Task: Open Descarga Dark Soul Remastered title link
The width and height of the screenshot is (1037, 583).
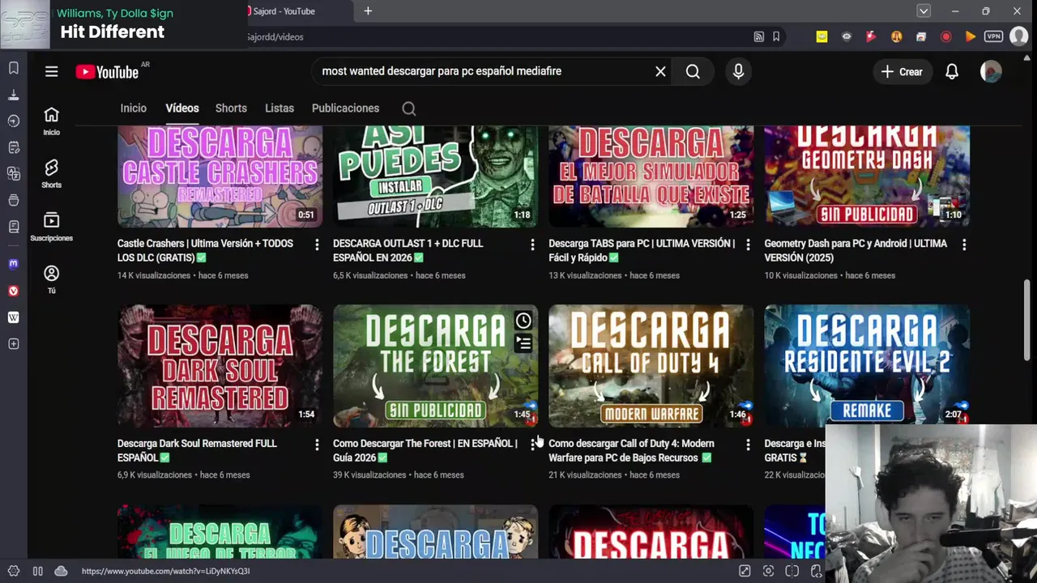Action: [197, 450]
